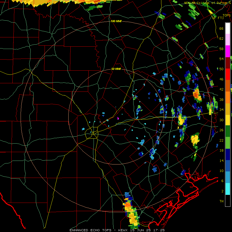Click the legend value "2"
The height and width of the screenshot is (232, 232).
coord(222,191)
